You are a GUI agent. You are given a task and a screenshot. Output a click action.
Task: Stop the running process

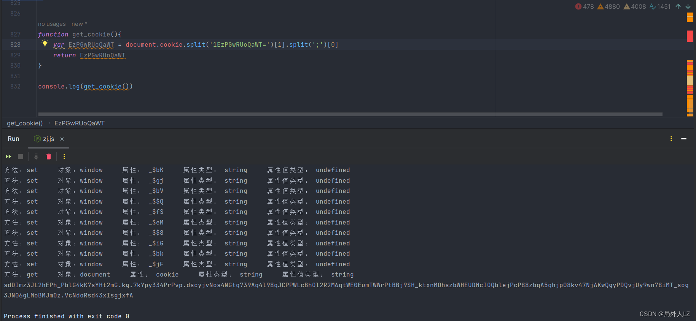pos(21,157)
